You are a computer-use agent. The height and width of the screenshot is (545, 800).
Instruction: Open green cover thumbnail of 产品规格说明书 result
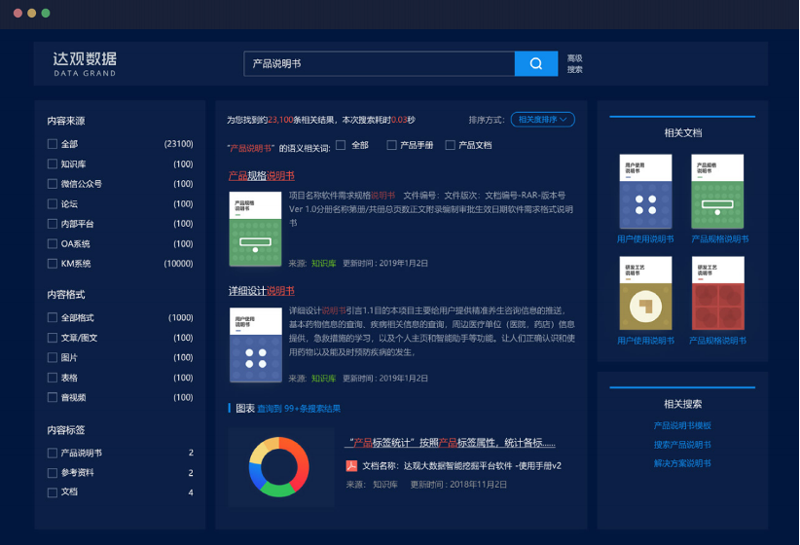(x=254, y=229)
